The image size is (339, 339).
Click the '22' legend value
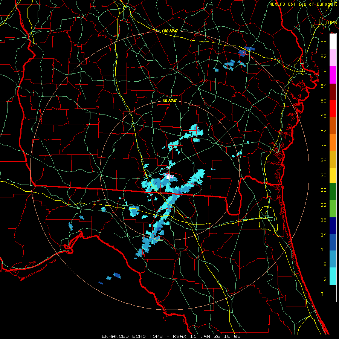[324, 205]
